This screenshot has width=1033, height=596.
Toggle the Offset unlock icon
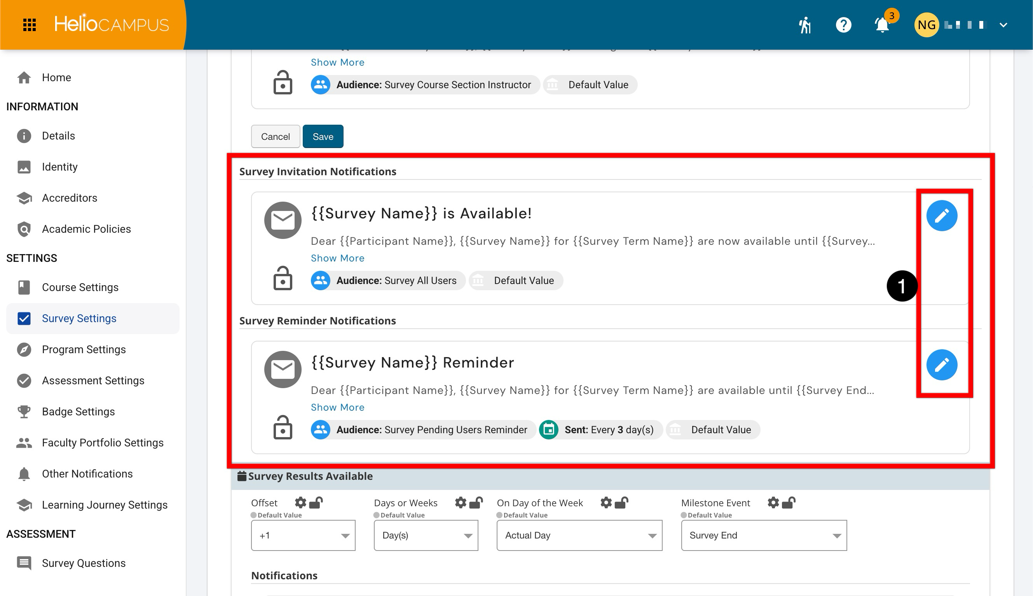(x=316, y=502)
